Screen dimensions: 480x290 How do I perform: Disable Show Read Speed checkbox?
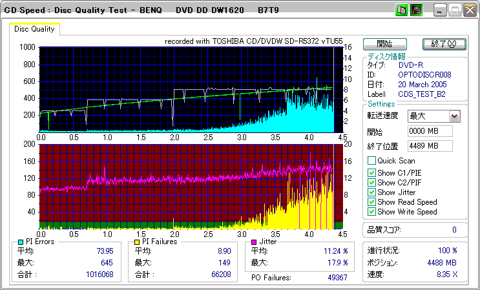pos(371,202)
